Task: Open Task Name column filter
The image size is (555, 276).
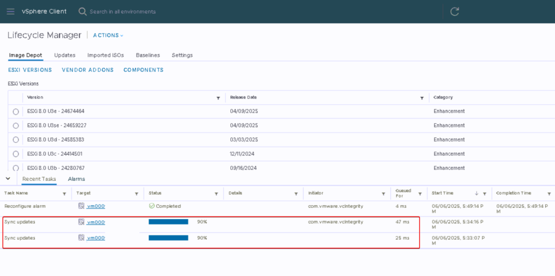Action: 64,194
